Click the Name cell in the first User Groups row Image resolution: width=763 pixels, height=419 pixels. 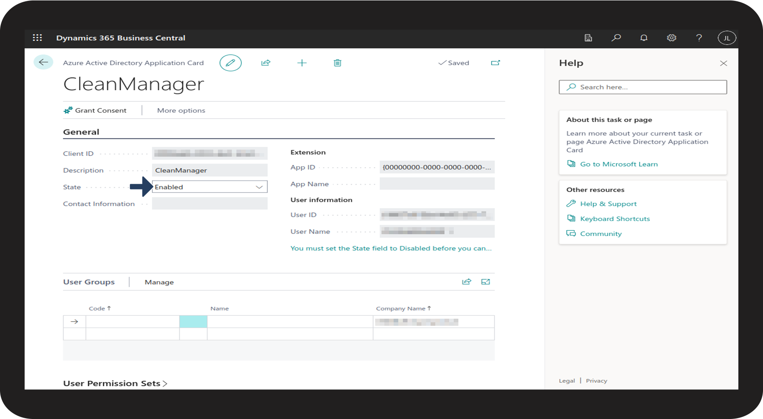coord(290,321)
